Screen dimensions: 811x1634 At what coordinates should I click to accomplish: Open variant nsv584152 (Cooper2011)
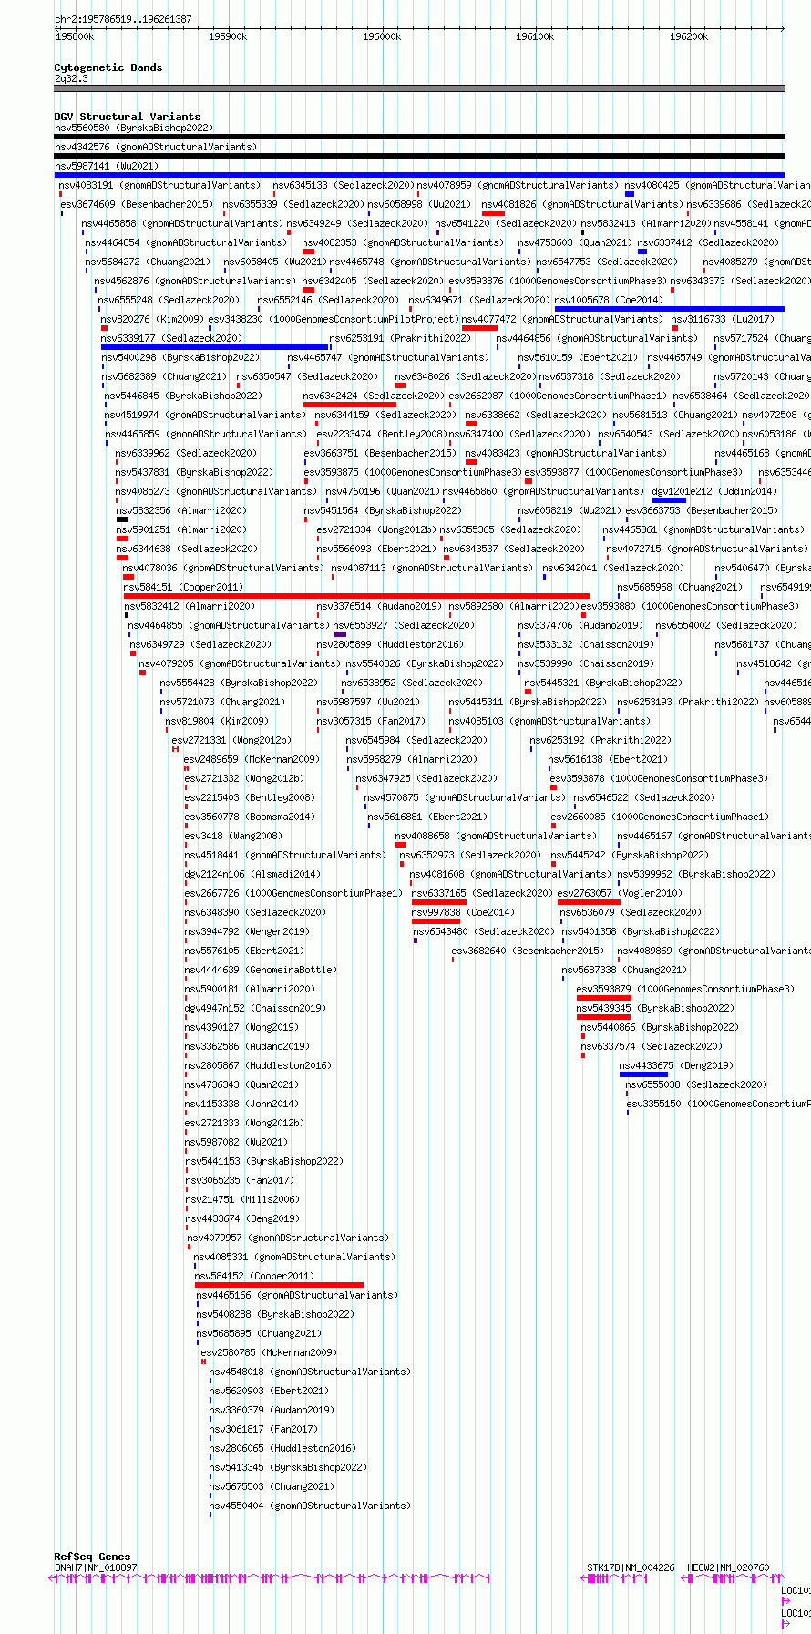[x=254, y=1277]
